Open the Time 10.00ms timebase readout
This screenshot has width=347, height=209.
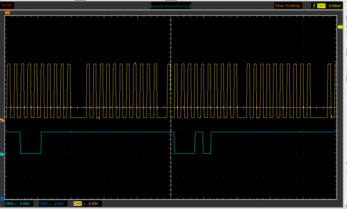[288, 6]
